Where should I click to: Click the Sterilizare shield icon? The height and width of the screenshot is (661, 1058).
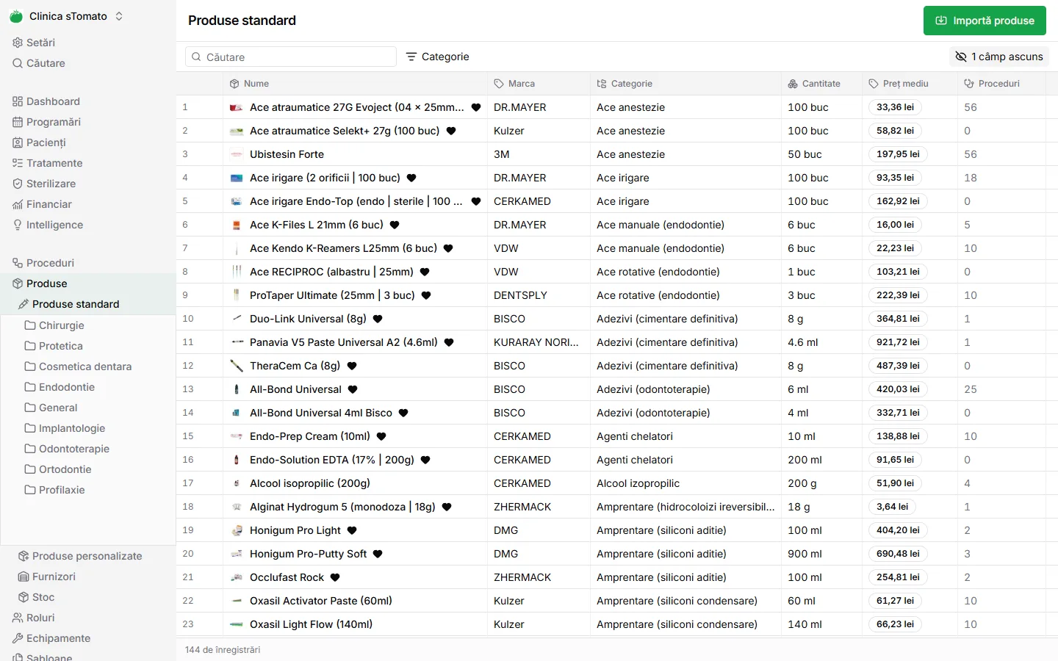point(18,184)
